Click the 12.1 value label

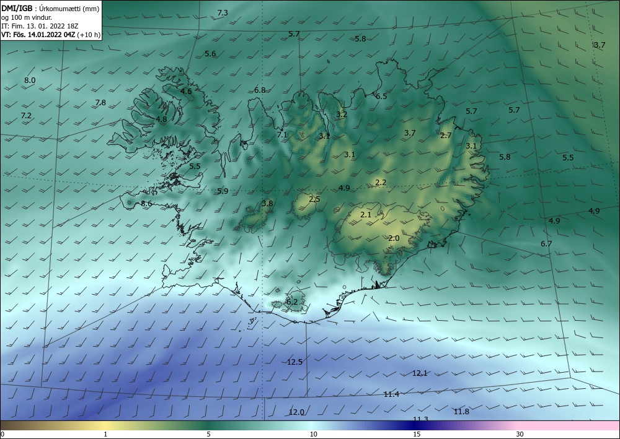point(420,373)
